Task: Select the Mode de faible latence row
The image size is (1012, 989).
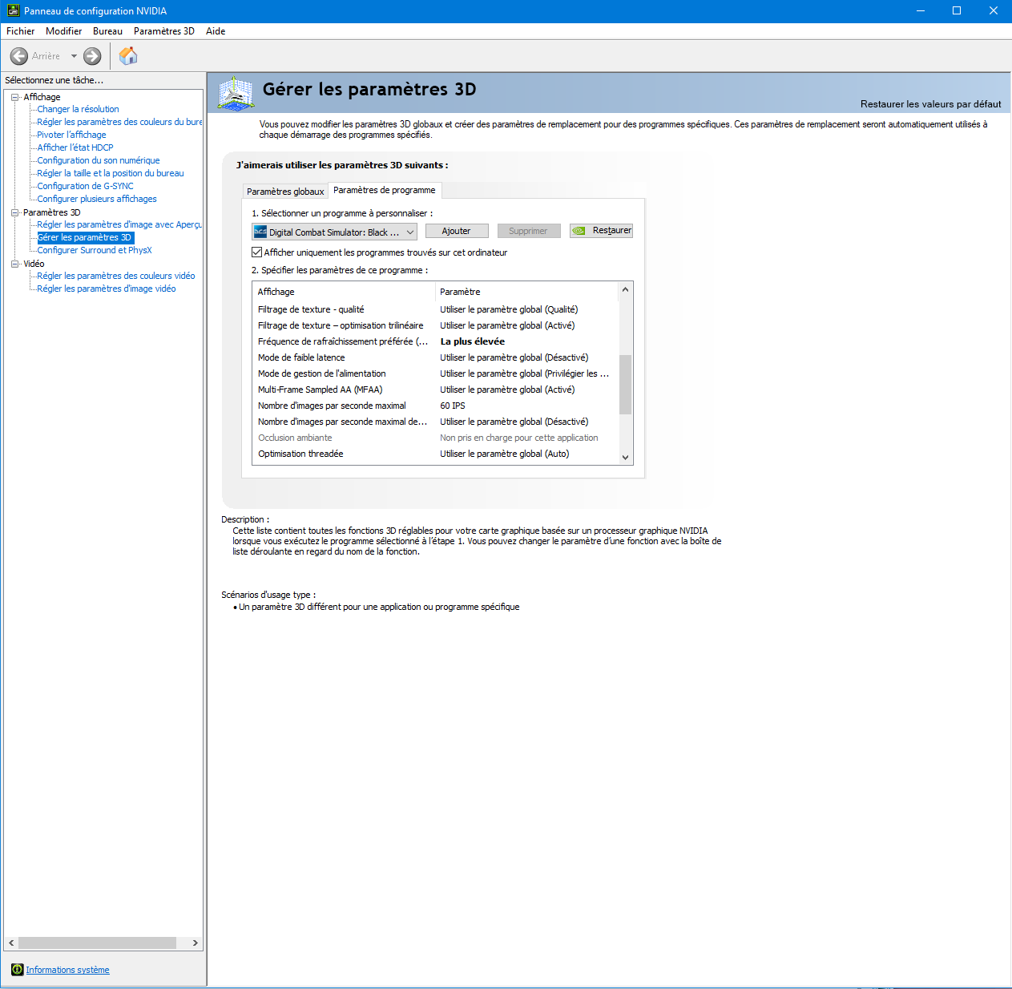Action: point(436,357)
